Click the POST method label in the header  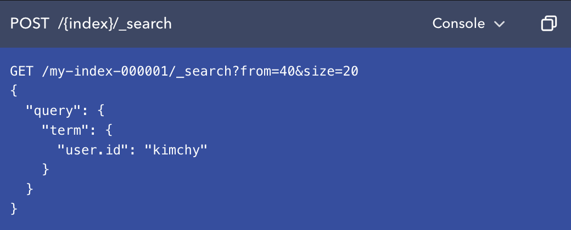tap(29, 24)
